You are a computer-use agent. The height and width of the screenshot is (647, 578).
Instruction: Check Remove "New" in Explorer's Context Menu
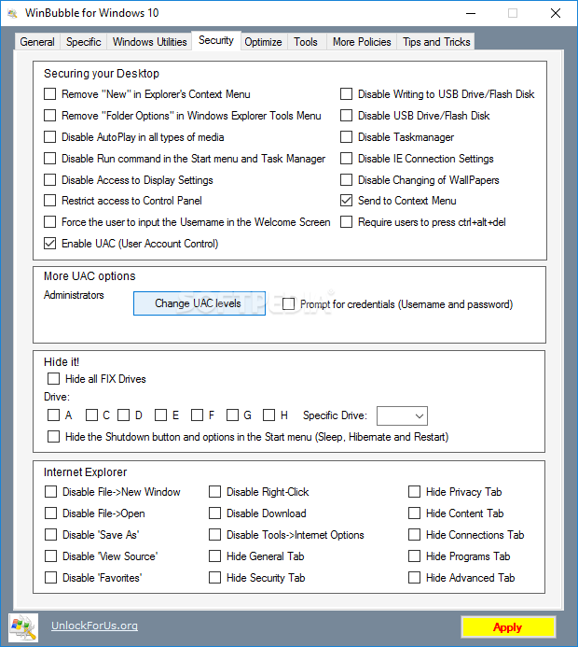click(49, 94)
